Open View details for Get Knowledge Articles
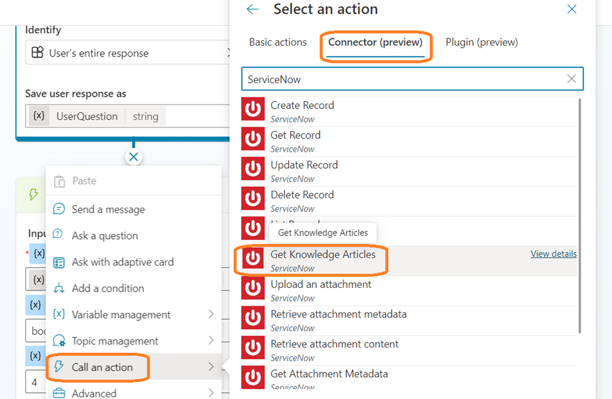This screenshot has height=399, width=612. (x=553, y=254)
